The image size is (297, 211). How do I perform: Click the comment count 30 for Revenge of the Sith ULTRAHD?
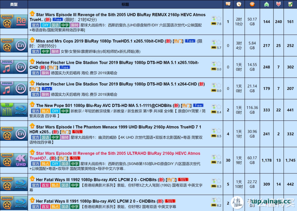click(228, 160)
